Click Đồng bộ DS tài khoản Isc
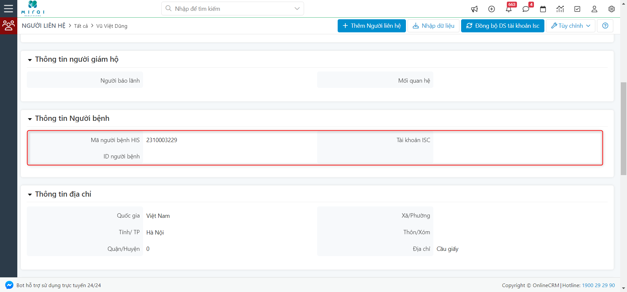This screenshot has width=627, height=292. tap(503, 26)
